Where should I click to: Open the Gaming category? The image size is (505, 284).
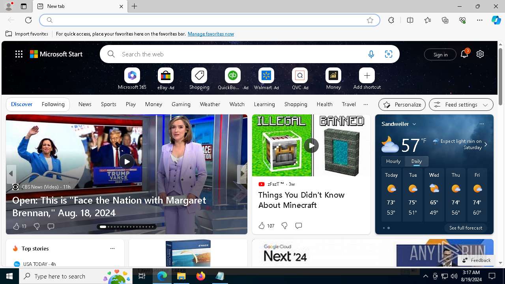[181, 104]
